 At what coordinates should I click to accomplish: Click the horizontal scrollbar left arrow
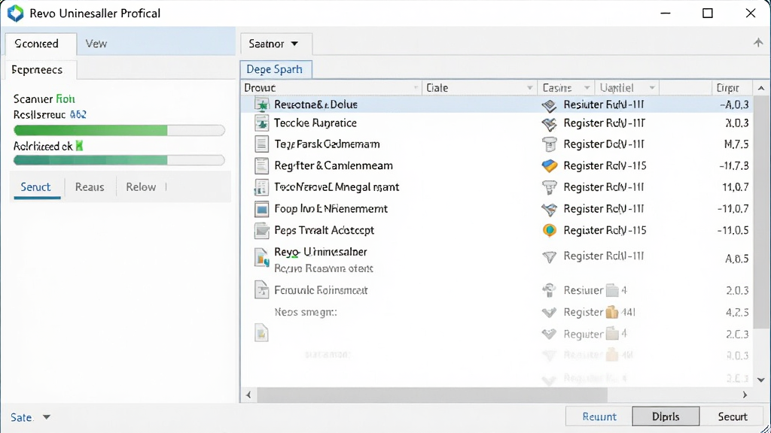(x=248, y=395)
